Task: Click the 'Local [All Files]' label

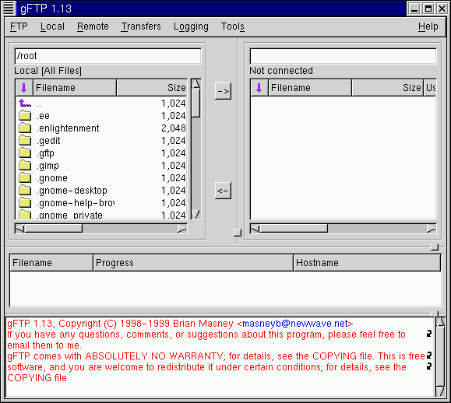Action: click(x=48, y=71)
